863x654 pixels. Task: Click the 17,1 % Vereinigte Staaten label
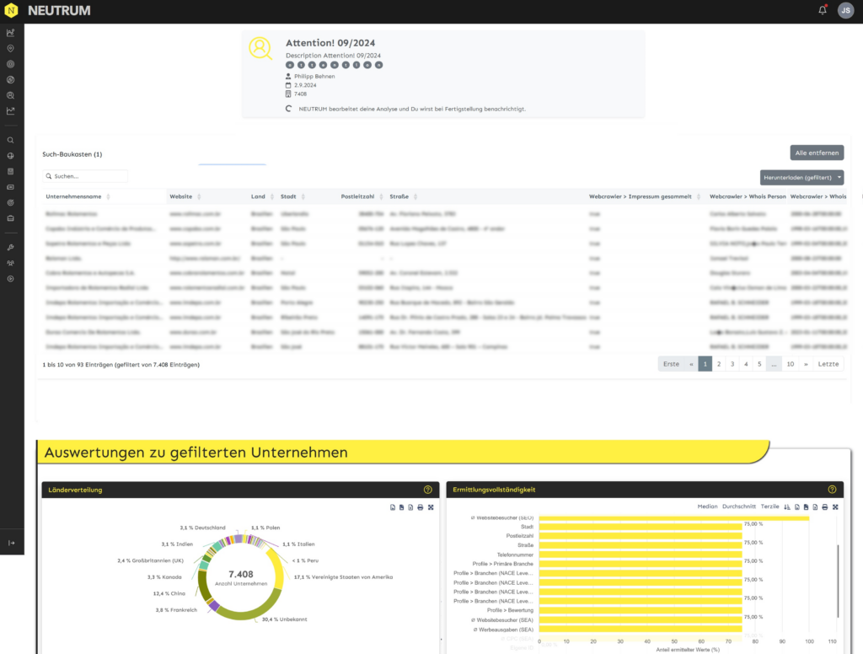pyautogui.click(x=344, y=577)
